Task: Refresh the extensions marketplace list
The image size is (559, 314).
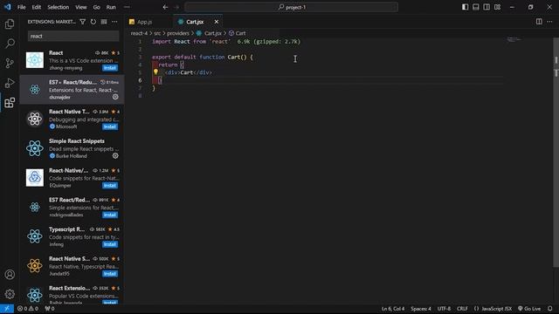Action: click(x=93, y=22)
